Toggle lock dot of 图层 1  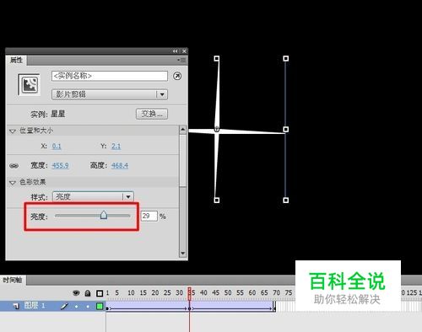(x=88, y=307)
